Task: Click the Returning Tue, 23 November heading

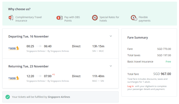Action: coord(29,66)
